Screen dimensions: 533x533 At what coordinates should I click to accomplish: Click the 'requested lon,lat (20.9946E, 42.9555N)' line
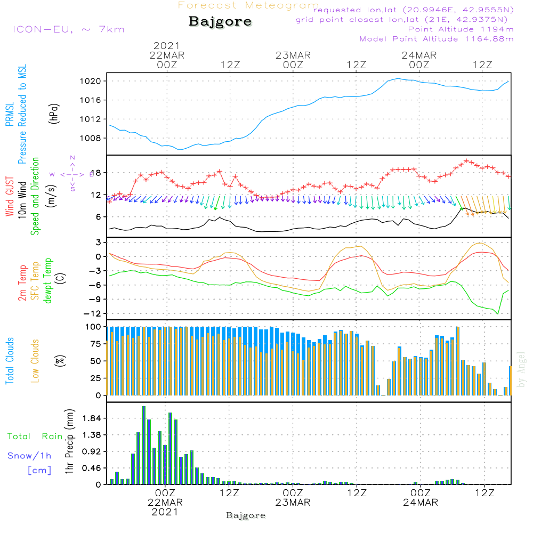(414, 10)
